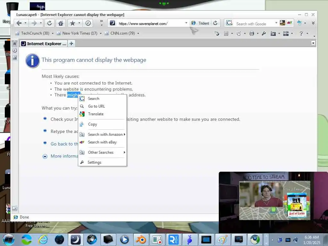Viewport: 328px width, 246px height.
Task: Expand the CNN.com (79) feed dropdown
Action: click(x=138, y=33)
